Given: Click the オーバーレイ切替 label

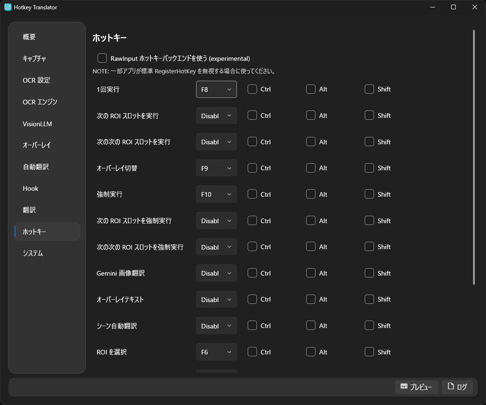Looking at the screenshot, I should point(117,168).
